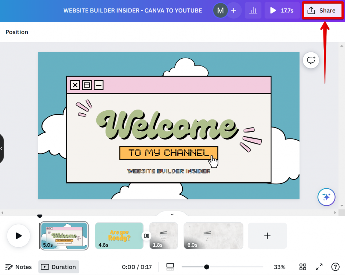Add a new scene with the plus tile

pyautogui.click(x=267, y=236)
